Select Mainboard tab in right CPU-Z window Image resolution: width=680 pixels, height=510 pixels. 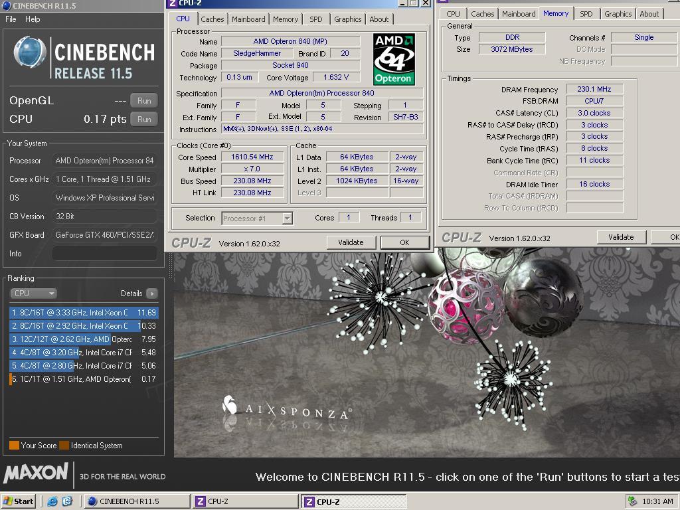point(519,14)
